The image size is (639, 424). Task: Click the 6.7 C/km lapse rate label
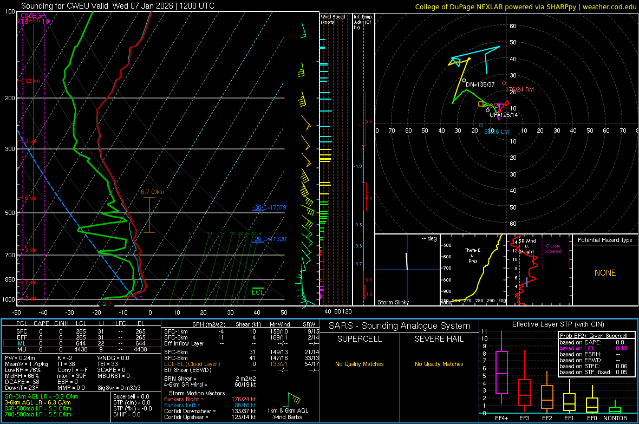click(x=152, y=192)
